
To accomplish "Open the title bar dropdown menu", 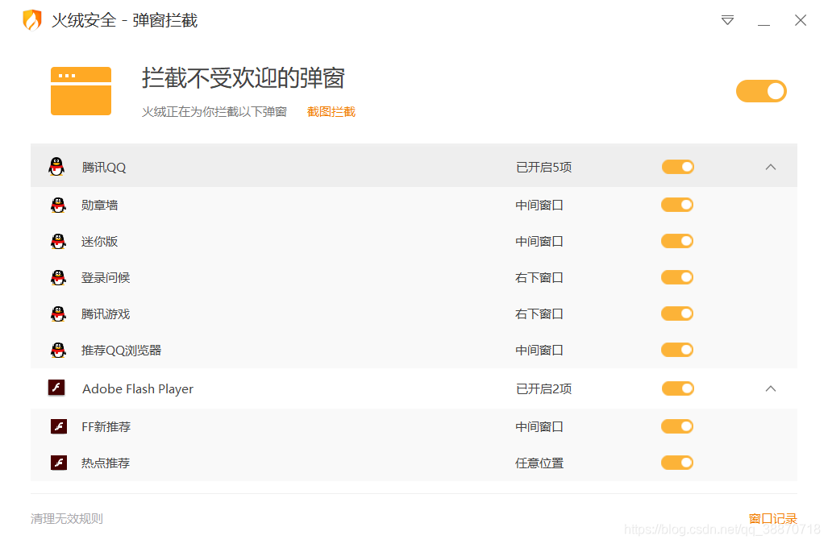I will coord(726,20).
